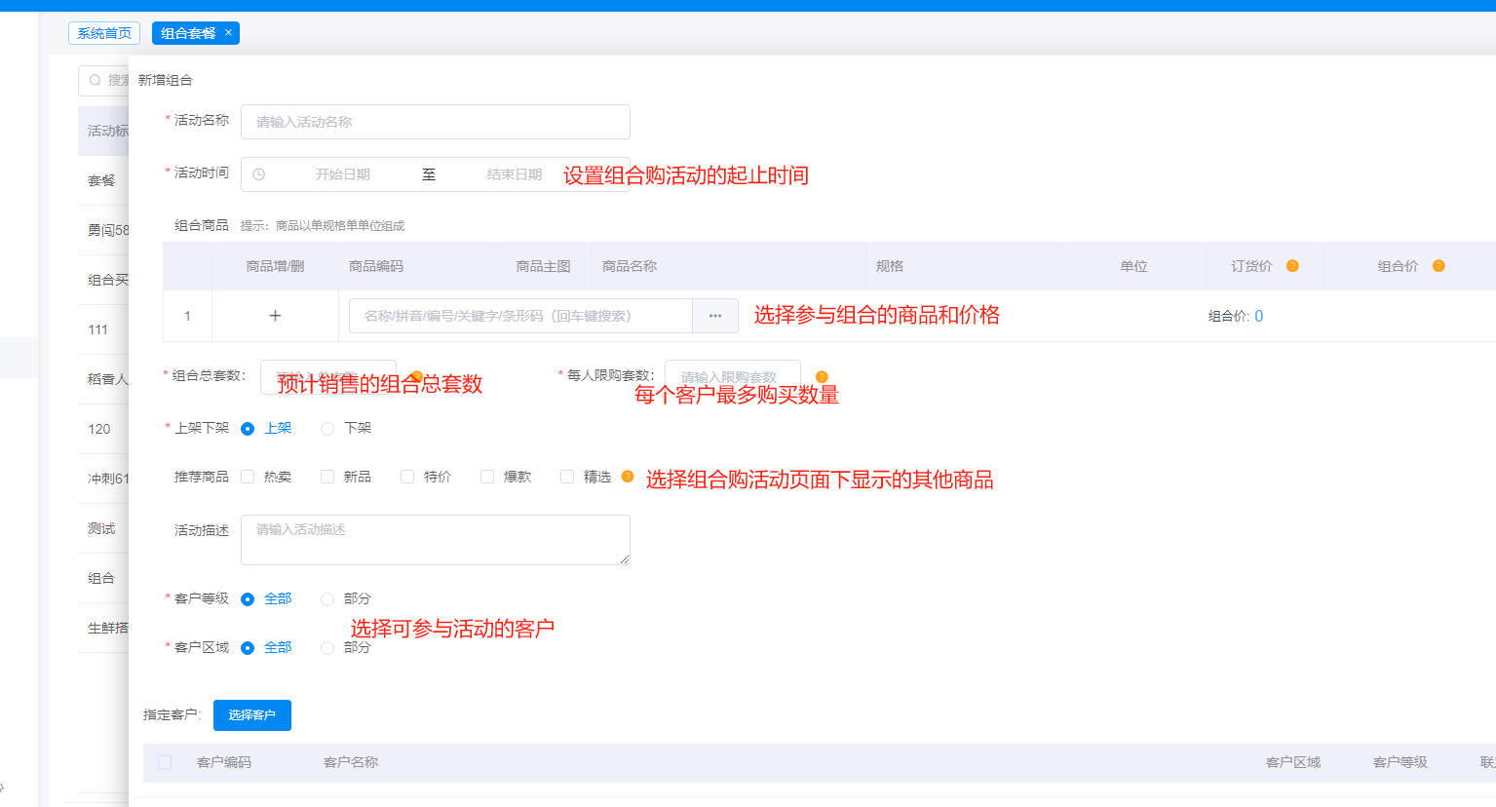
Task: Select 部分 for 客户等级
Action: (327, 599)
